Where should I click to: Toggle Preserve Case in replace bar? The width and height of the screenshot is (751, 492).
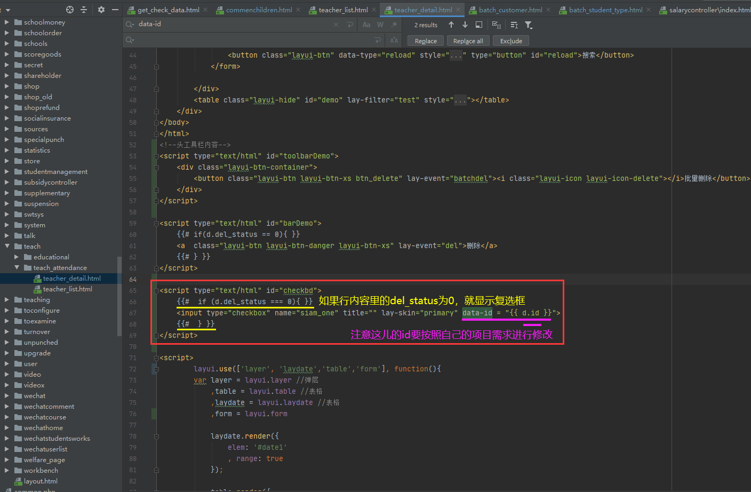tap(394, 41)
